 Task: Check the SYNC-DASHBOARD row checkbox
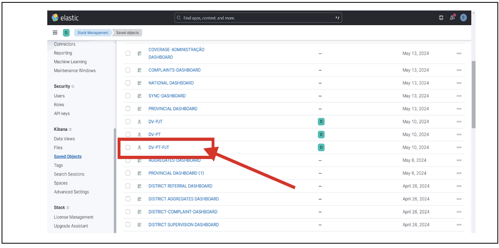pyautogui.click(x=128, y=96)
